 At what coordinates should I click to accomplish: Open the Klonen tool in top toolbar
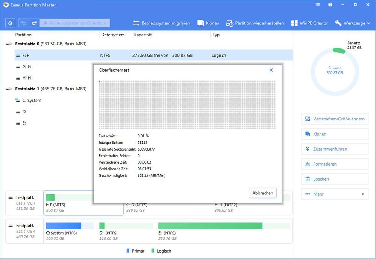pyautogui.click(x=208, y=23)
